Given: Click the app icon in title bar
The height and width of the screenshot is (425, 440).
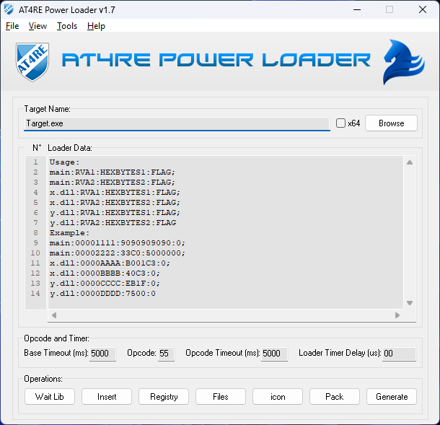Looking at the screenshot, I should [8, 9].
